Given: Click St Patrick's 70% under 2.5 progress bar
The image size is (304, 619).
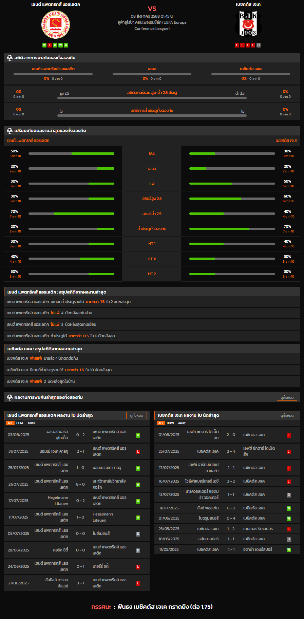Looking at the screenshot, I should pyautogui.click(x=71, y=214).
